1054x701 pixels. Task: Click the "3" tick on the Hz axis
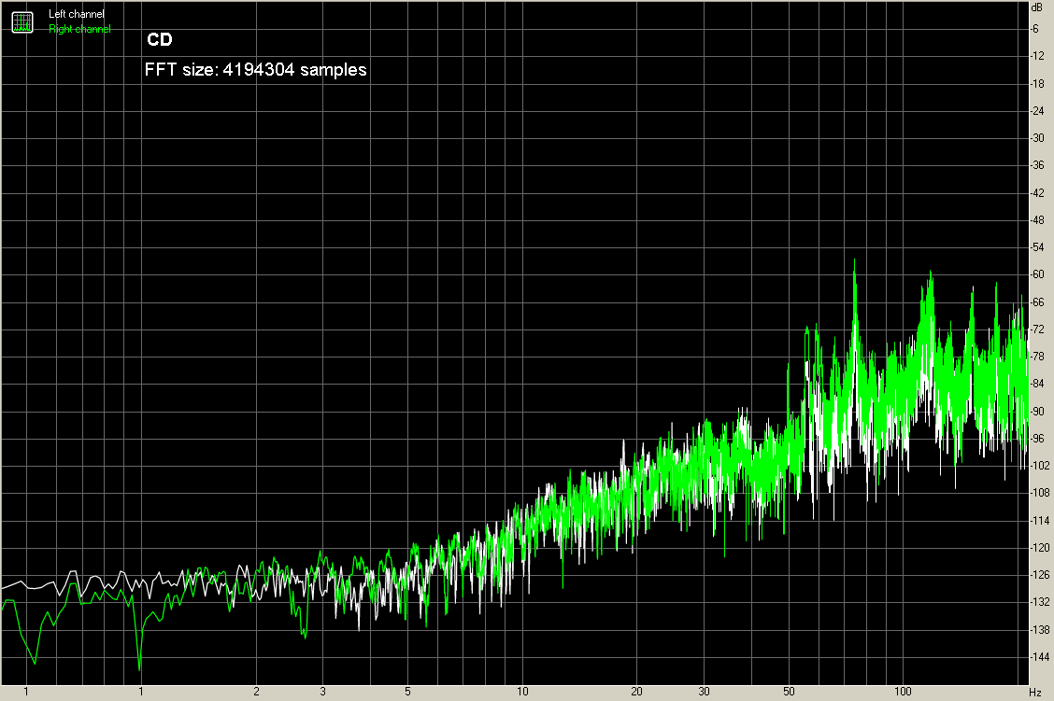[322, 692]
